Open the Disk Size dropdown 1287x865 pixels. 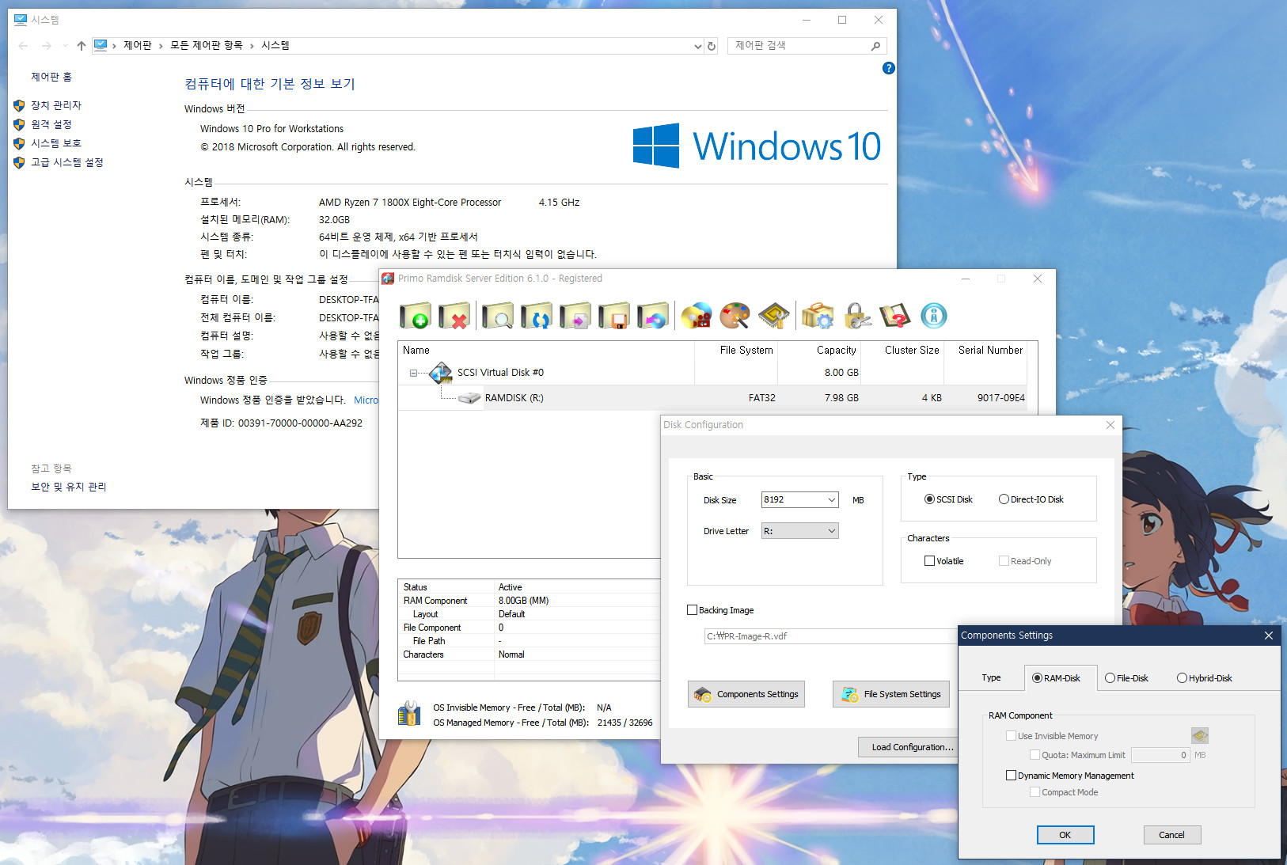pyautogui.click(x=832, y=500)
